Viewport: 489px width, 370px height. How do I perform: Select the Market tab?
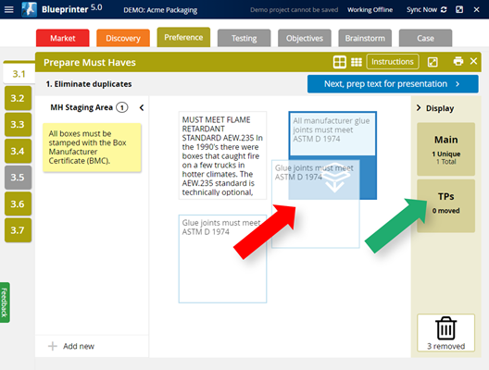(x=63, y=38)
